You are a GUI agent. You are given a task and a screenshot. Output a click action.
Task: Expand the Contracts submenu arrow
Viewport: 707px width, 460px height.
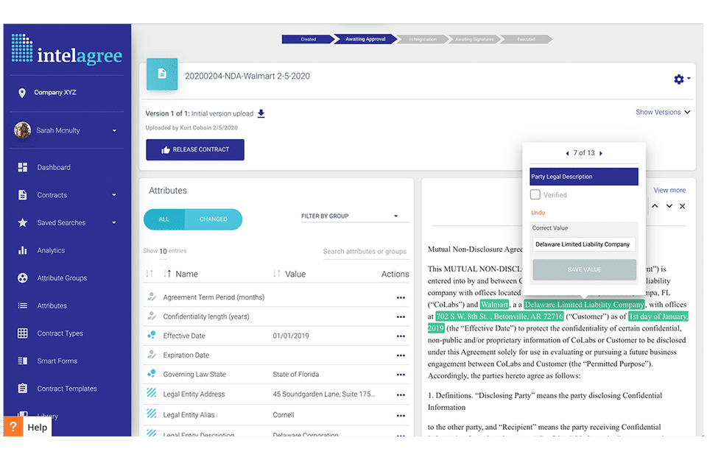click(x=114, y=195)
